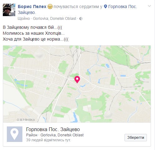The image size is (155, 150).
Task: Click the angry feeling emoji icon
Action: [x=50, y=7]
